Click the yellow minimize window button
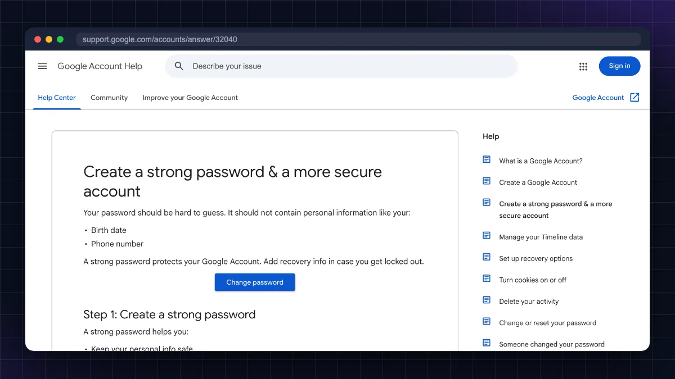 pyautogui.click(x=49, y=39)
